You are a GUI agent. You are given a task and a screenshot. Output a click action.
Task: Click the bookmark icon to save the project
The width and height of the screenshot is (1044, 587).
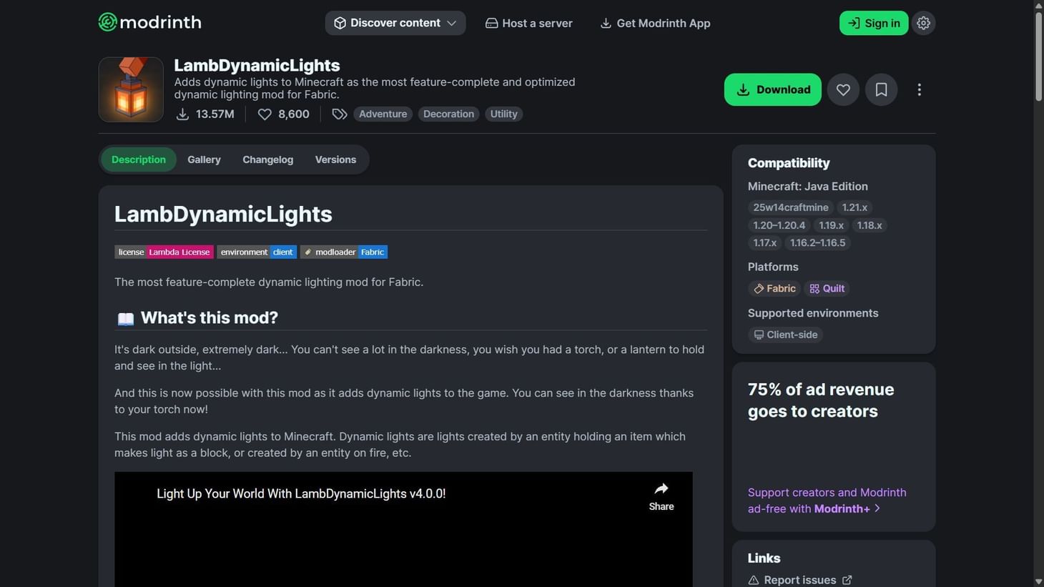click(881, 89)
